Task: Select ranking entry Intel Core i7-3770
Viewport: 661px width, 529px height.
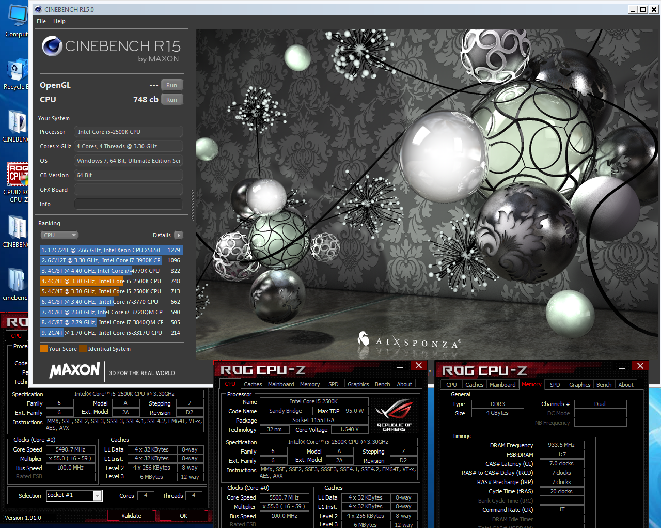Action: point(111,302)
